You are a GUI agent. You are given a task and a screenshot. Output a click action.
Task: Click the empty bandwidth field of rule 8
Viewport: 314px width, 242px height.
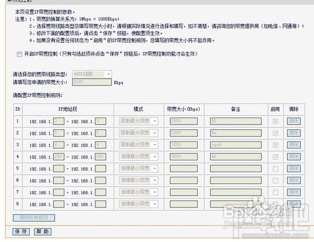point(184,204)
